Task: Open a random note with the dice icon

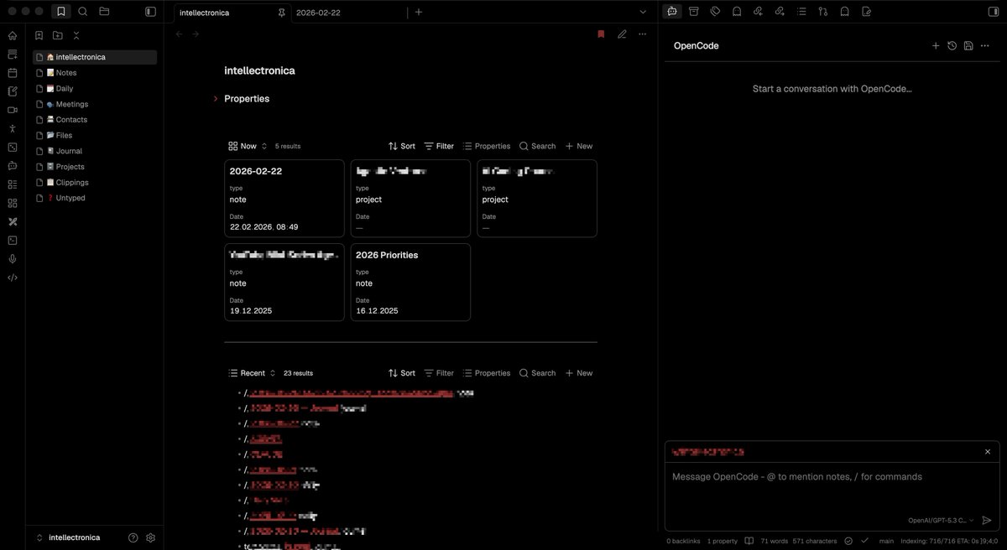Action: (12, 148)
